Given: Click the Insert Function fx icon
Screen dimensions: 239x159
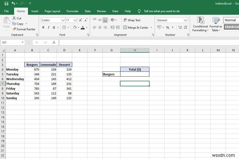Looking at the screenshot, I should 54,42.
